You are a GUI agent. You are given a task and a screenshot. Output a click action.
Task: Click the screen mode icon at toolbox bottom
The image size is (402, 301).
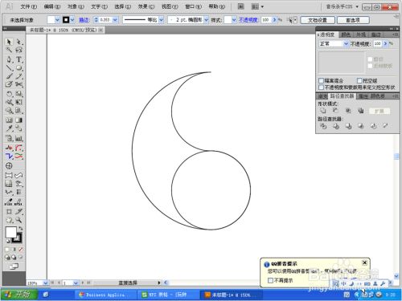14,266
